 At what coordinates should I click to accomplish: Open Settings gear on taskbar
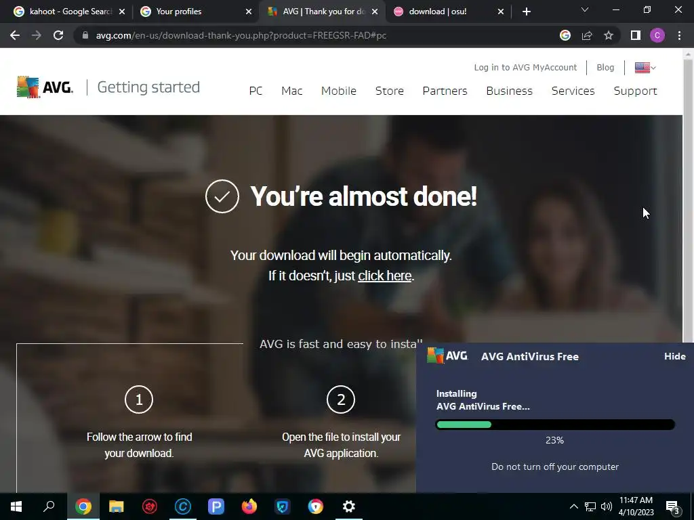(x=349, y=506)
